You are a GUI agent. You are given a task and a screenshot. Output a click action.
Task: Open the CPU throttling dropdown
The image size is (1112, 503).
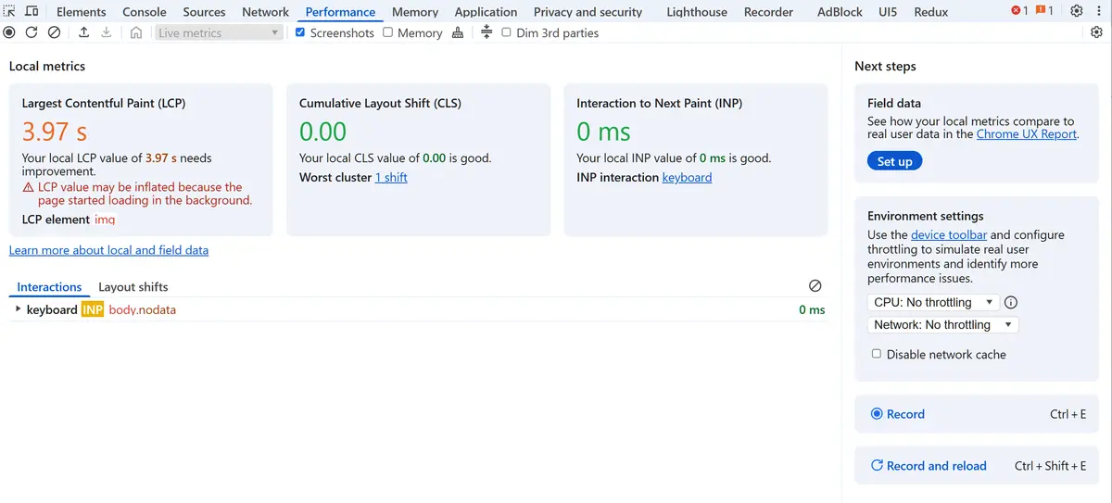pyautogui.click(x=932, y=302)
